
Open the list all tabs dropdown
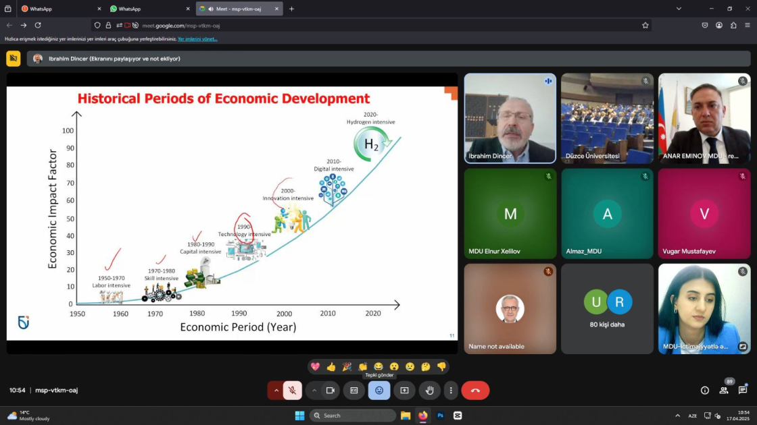coord(679,9)
